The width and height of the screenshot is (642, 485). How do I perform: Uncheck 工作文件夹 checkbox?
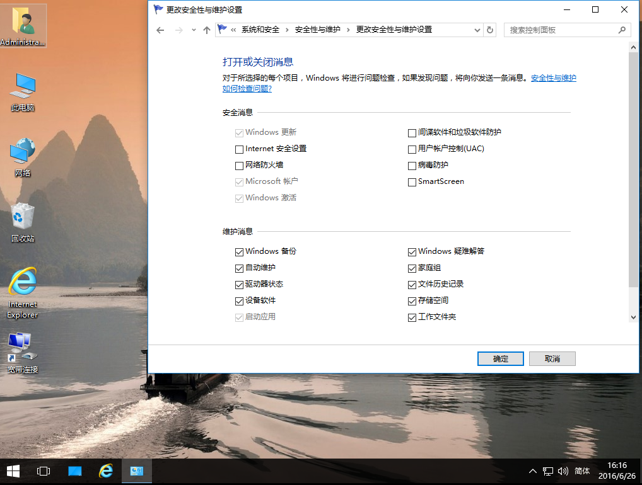412,317
